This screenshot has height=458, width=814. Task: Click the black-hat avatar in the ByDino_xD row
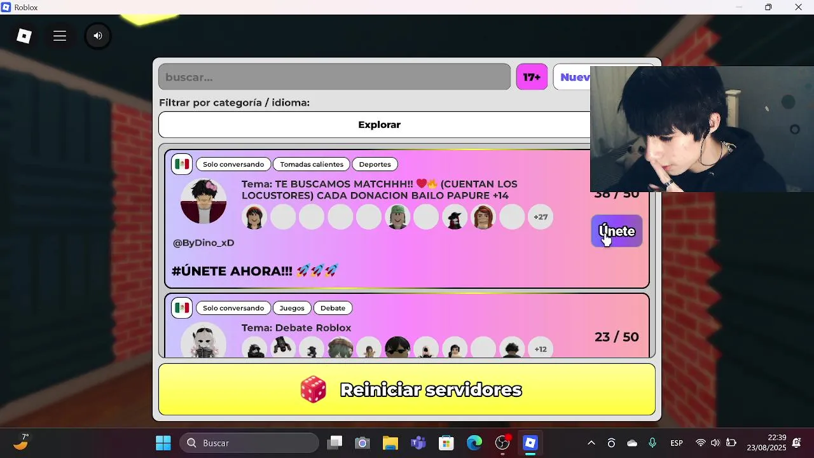pyautogui.click(x=455, y=217)
